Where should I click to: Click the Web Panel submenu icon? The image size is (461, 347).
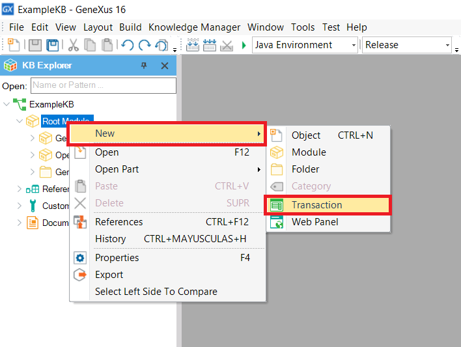pyautogui.click(x=277, y=222)
